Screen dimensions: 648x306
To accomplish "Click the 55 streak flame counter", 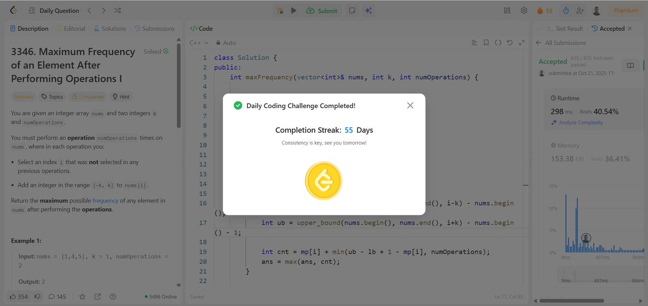I will [x=545, y=10].
